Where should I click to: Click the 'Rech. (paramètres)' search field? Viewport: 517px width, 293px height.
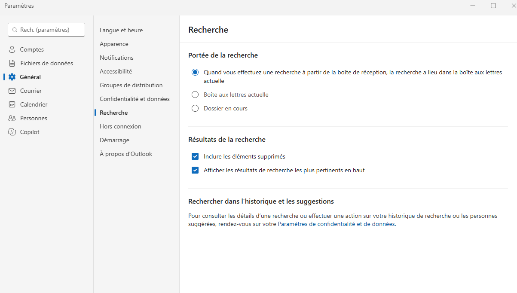(46, 30)
